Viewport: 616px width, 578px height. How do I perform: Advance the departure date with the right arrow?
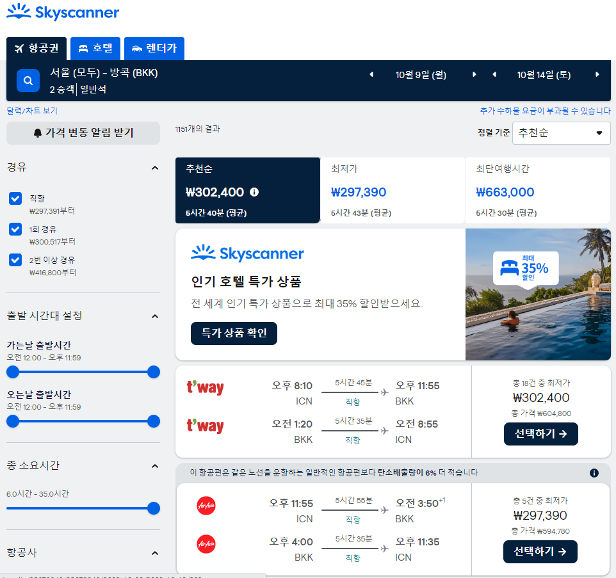coord(474,74)
